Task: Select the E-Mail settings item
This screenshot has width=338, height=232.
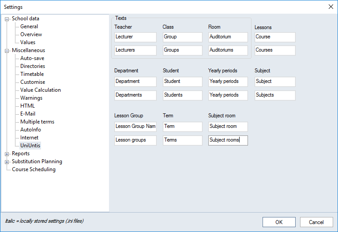Action: click(28, 114)
